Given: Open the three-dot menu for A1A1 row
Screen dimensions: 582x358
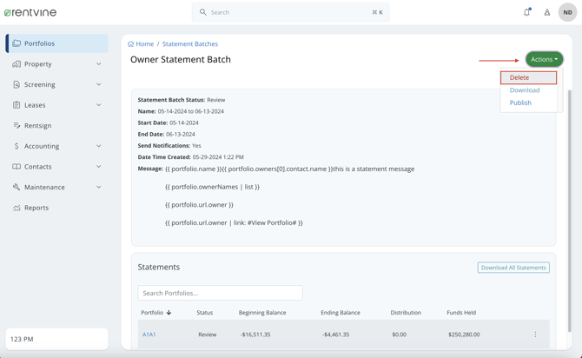Looking at the screenshot, I should tap(535, 335).
